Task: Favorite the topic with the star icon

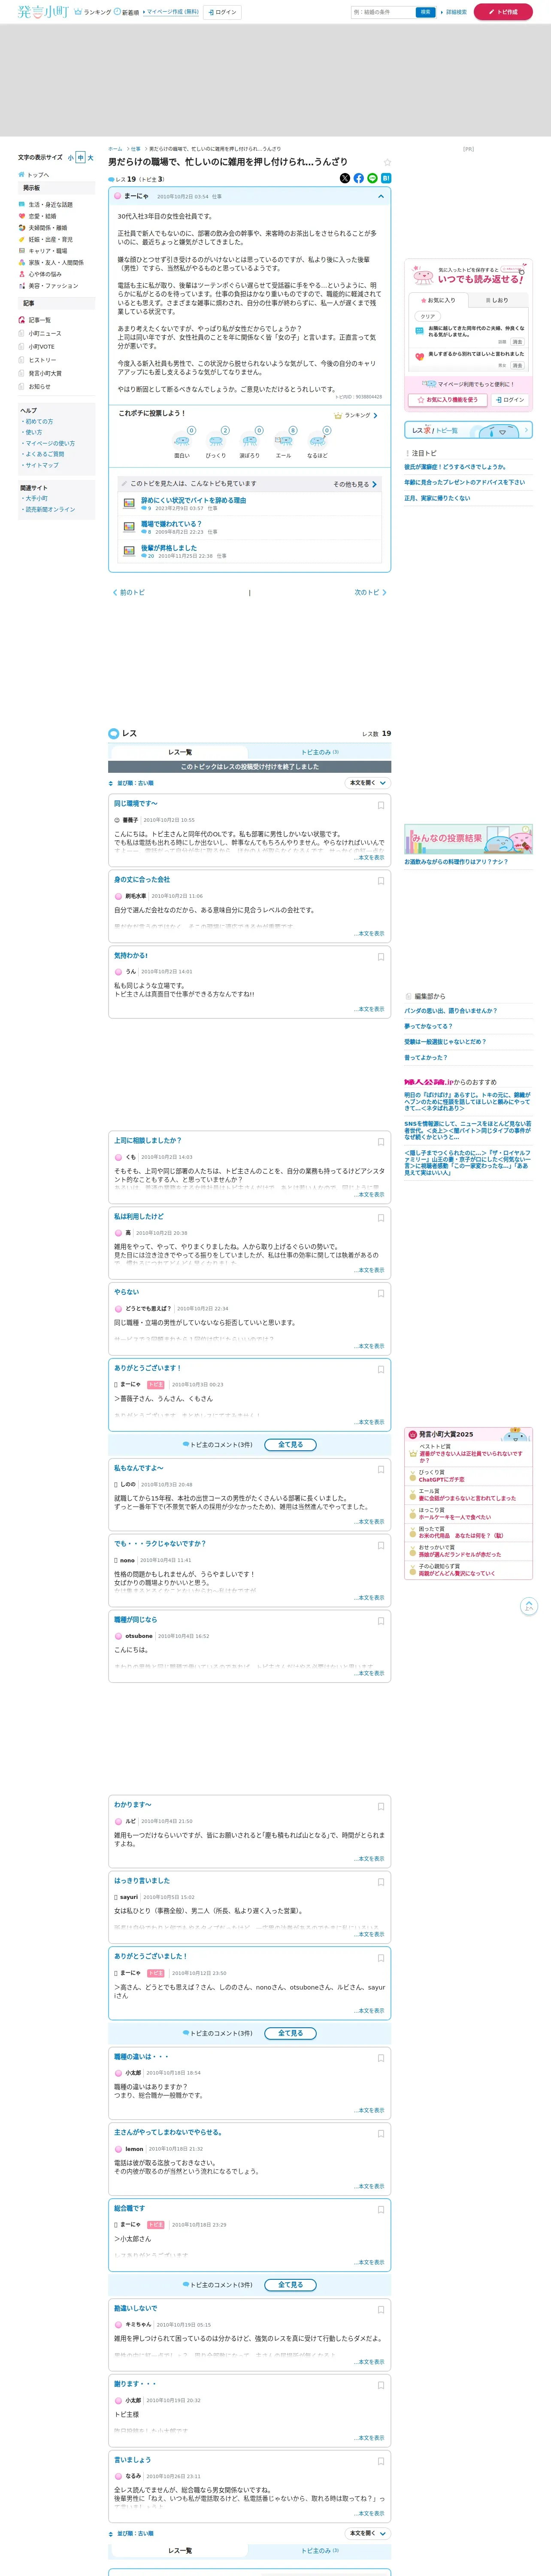Action: (387, 162)
